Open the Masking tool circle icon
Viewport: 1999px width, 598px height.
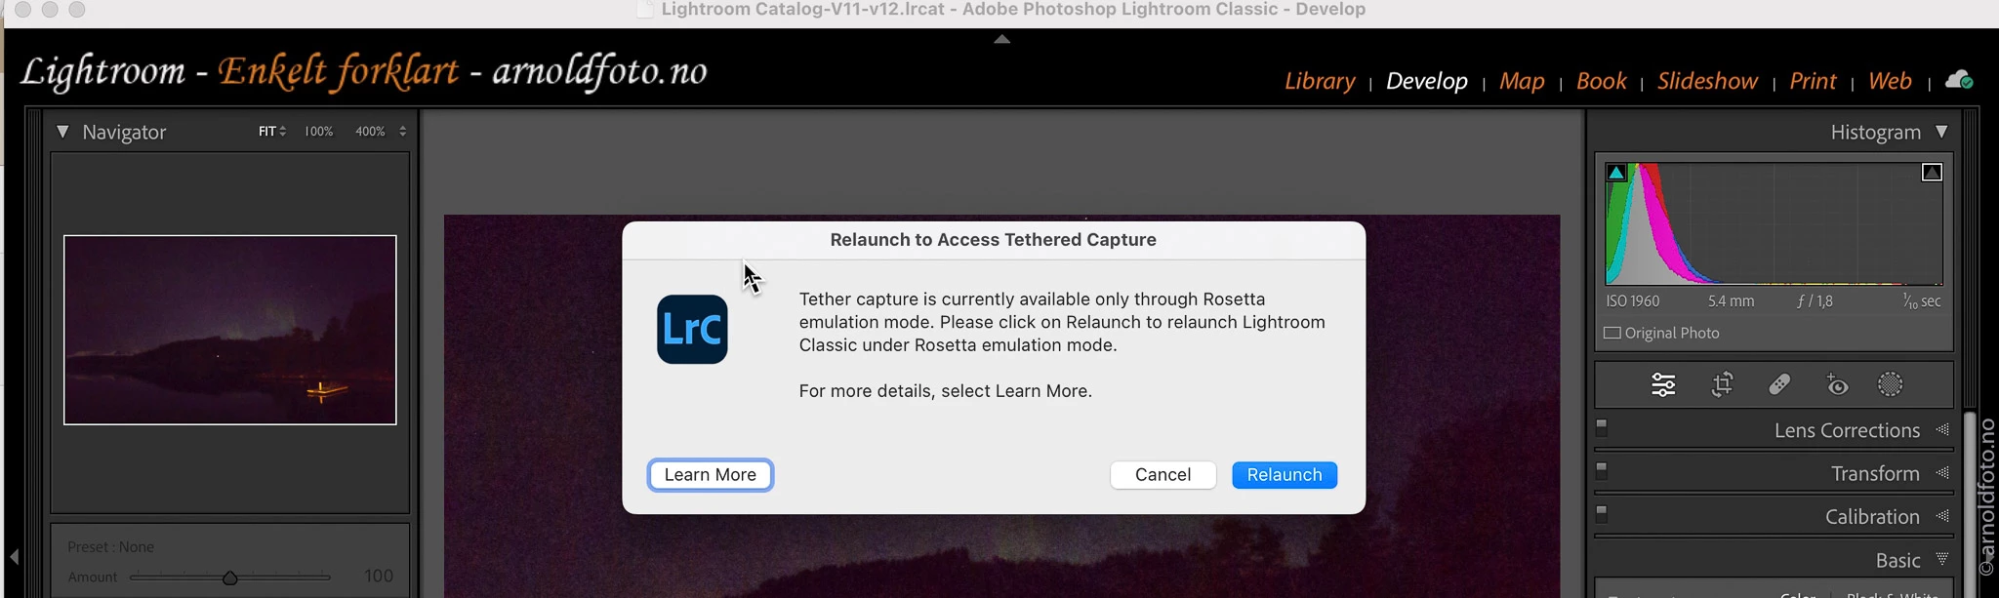(x=1891, y=385)
